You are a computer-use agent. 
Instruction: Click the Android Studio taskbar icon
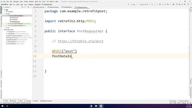(101, 106)
